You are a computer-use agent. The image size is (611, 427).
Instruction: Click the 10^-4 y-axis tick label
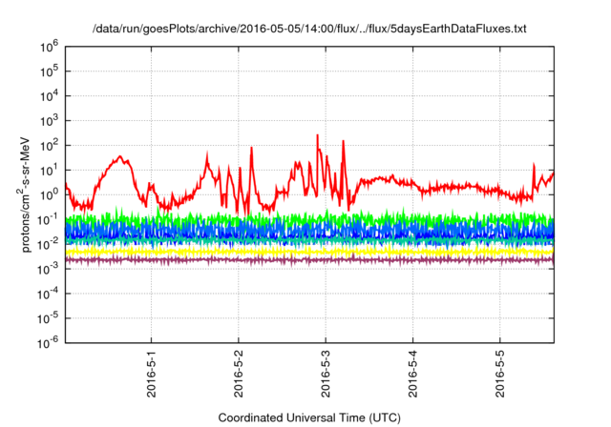[49, 294]
